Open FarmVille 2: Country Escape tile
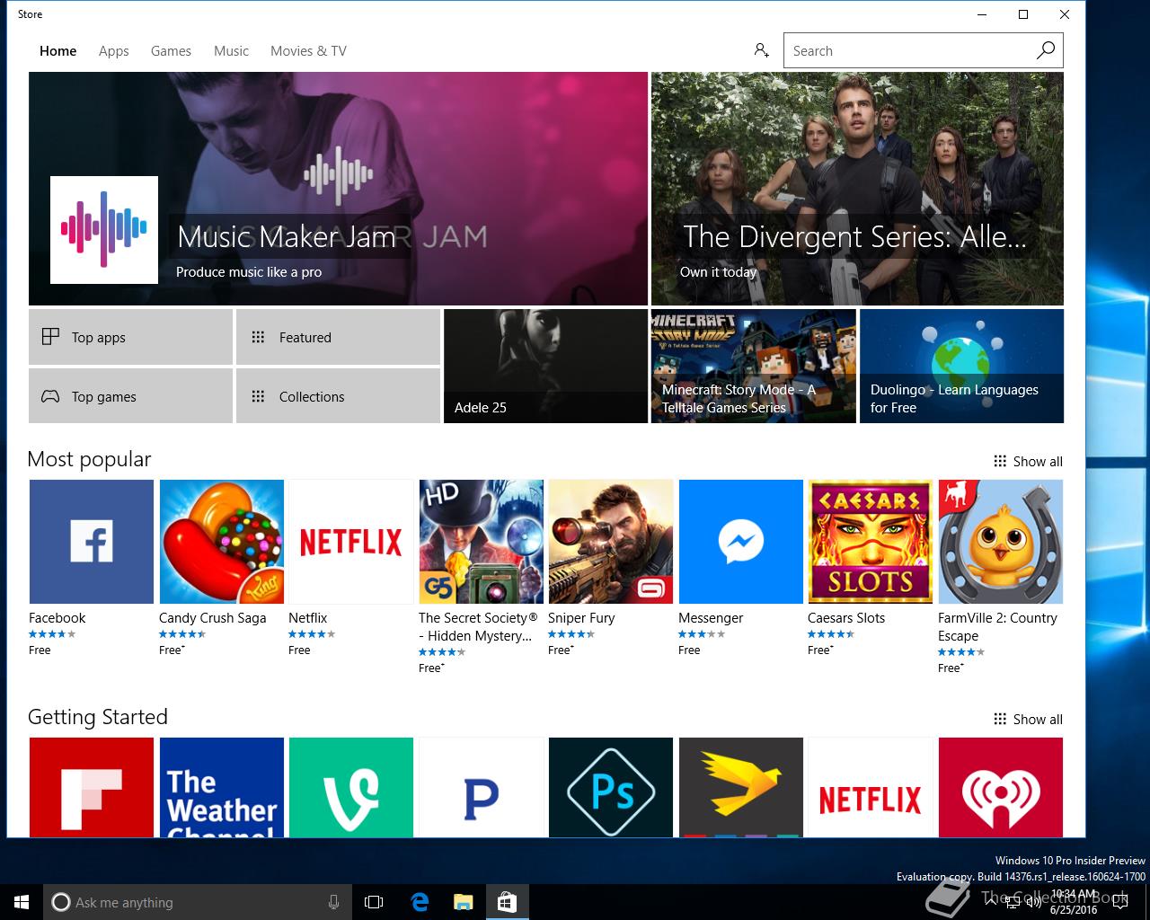 tap(1001, 542)
